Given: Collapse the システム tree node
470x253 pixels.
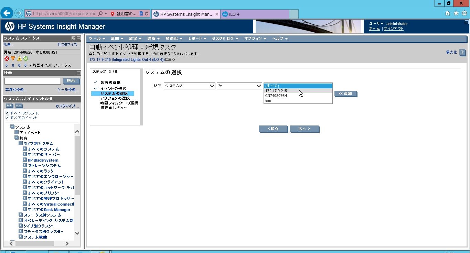Looking at the screenshot, I should (12, 127).
